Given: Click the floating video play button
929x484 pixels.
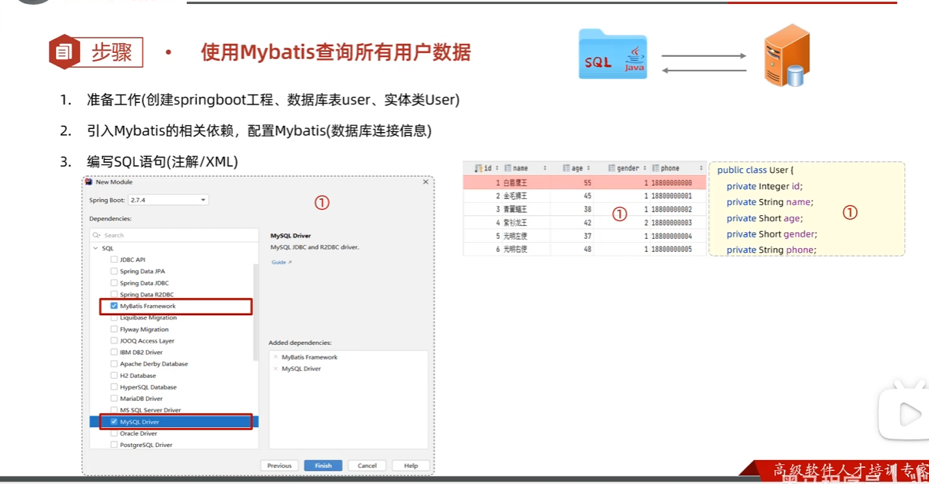Looking at the screenshot, I should point(910,415).
